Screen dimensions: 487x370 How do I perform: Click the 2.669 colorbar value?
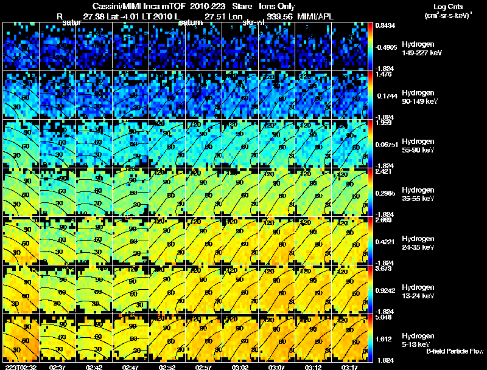click(384, 220)
